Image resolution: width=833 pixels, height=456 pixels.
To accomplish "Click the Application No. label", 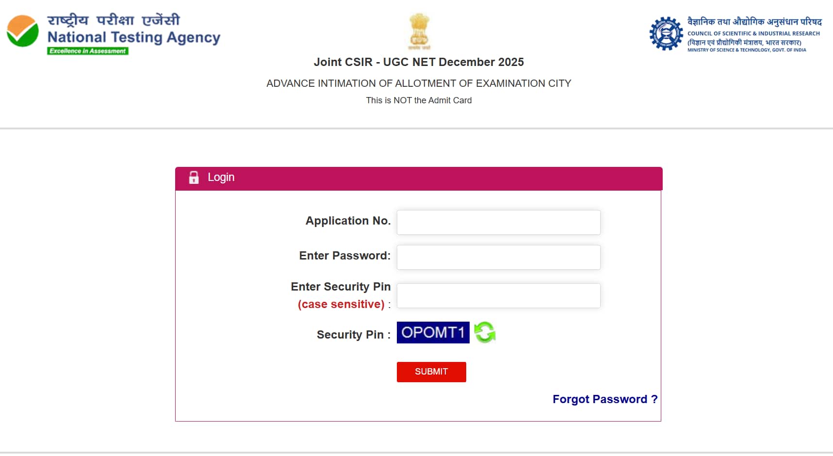I will (x=347, y=221).
